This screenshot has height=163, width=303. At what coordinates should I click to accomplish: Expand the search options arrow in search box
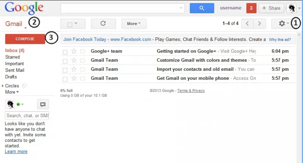[x=181, y=8]
